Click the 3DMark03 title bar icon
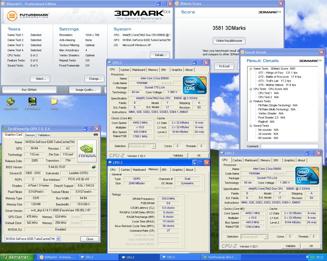This screenshot has width=327, height=261. coord(3,4)
